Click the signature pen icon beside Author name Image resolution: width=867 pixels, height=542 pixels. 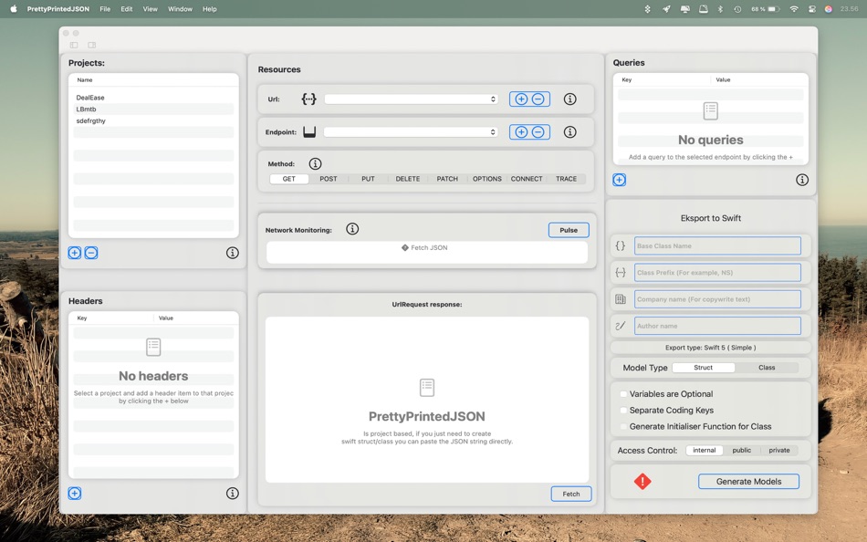click(x=622, y=325)
